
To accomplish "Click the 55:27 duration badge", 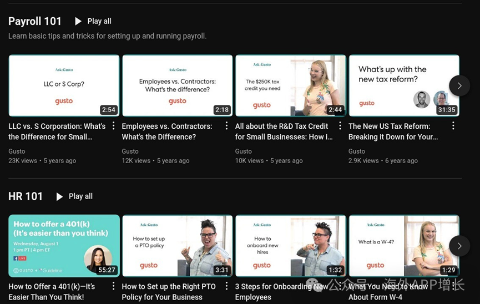I will 107,270.
